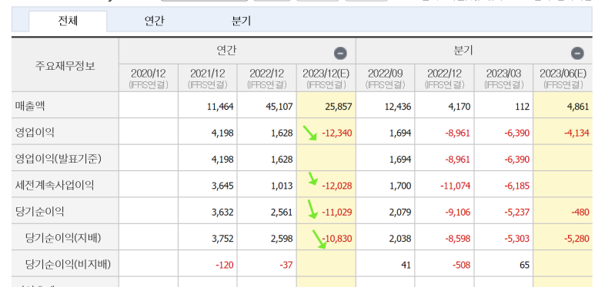The height and width of the screenshot is (287, 595).
Task: Click 당기순이익 value -9,106
Action: coord(458,213)
